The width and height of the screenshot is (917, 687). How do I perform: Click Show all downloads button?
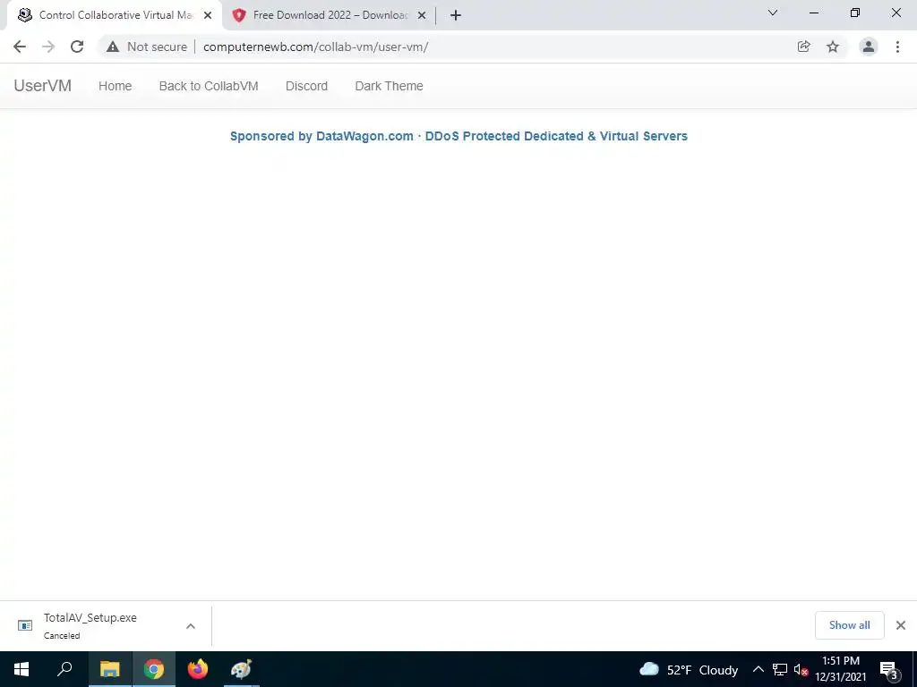point(849,625)
